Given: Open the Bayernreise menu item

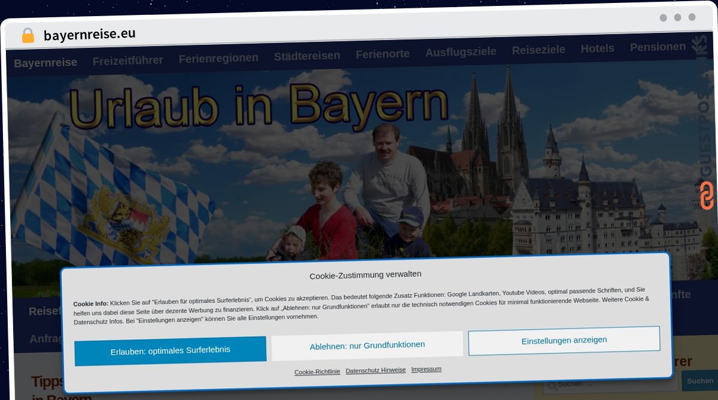Looking at the screenshot, I should pos(45,63).
